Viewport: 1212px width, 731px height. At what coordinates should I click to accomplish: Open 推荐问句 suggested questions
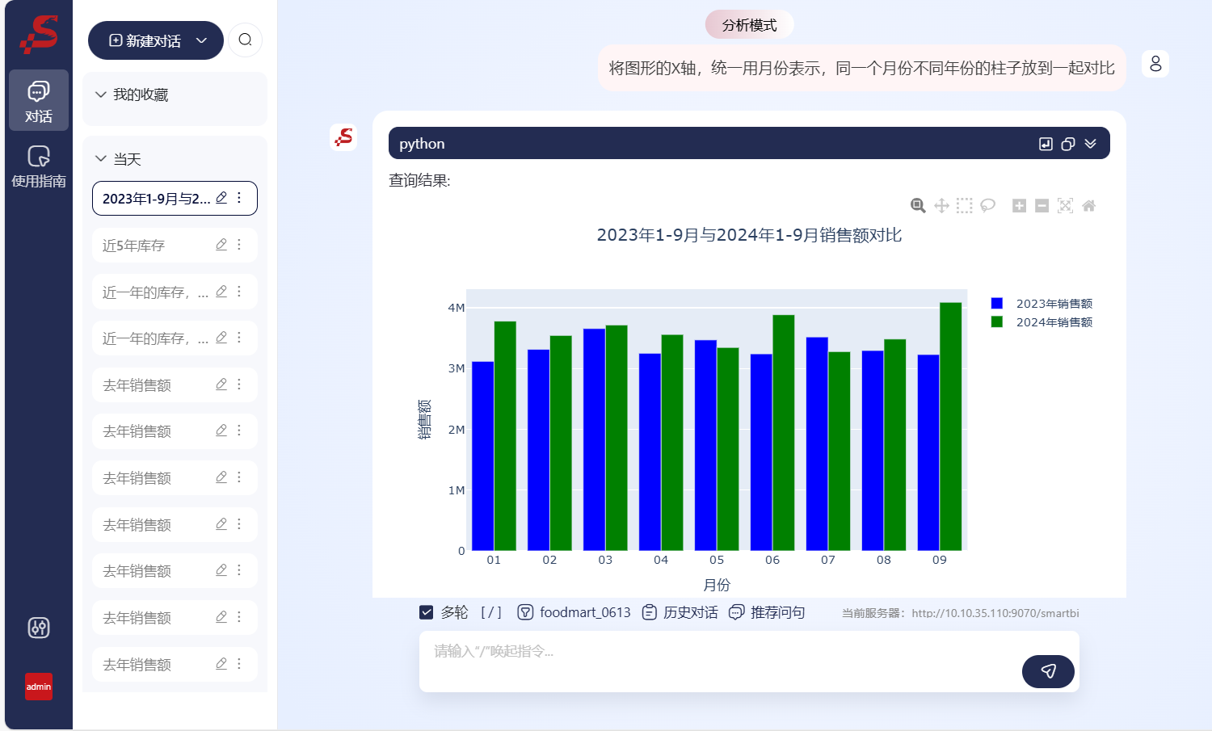[767, 612]
